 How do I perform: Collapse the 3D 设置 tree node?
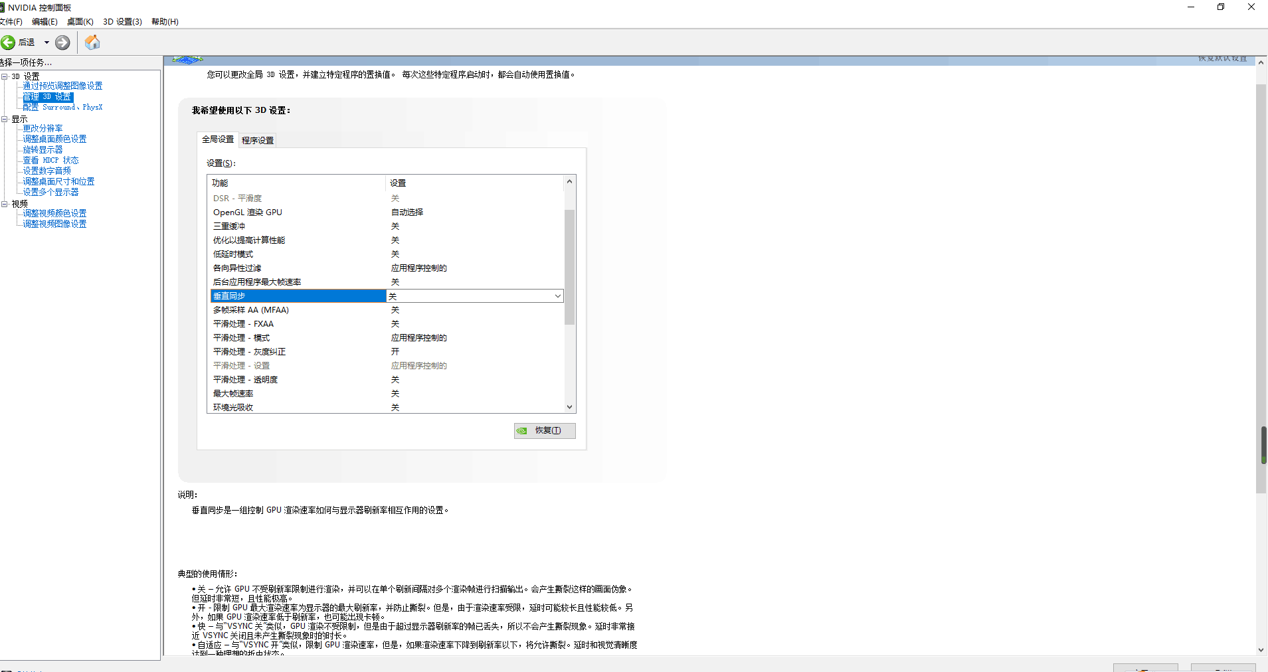(5, 76)
